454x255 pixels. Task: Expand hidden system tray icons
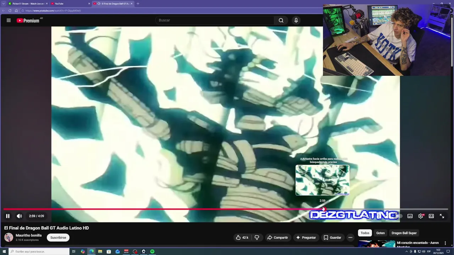(x=406, y=251)
